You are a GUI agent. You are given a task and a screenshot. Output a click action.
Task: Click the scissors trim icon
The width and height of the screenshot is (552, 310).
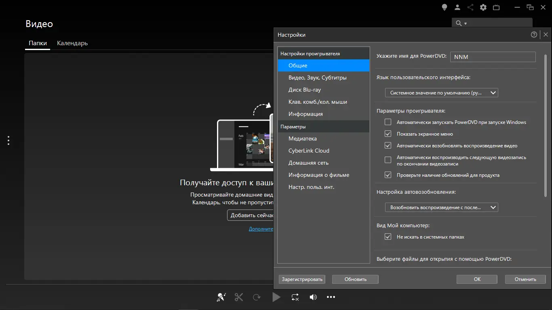239,297
